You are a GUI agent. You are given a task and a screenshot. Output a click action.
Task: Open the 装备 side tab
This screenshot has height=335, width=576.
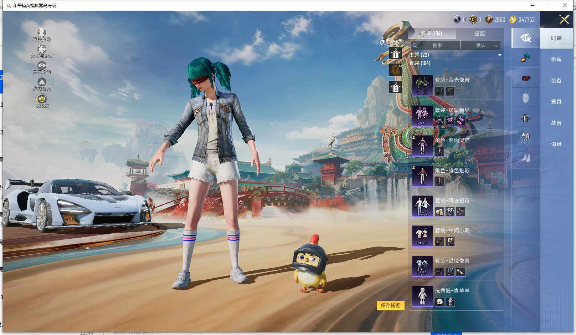coord(556,81)
